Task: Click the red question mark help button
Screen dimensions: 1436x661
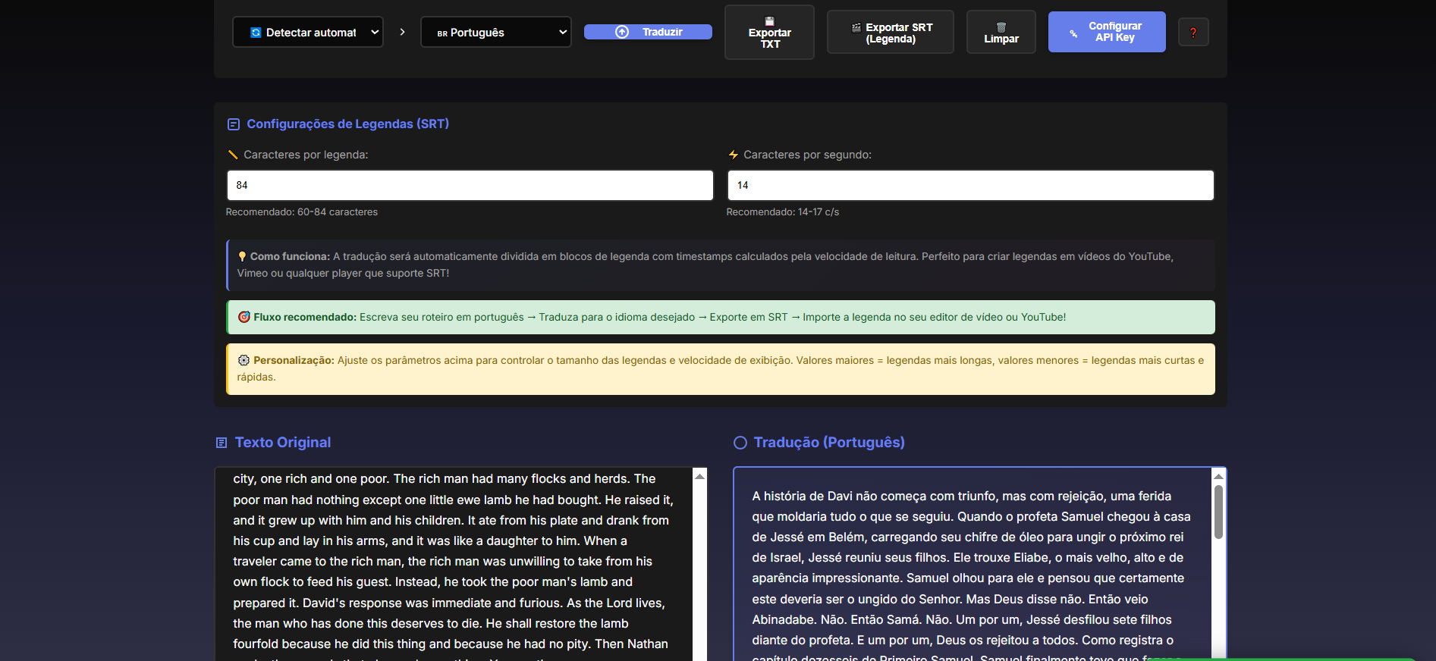Action: (1192, 33)
